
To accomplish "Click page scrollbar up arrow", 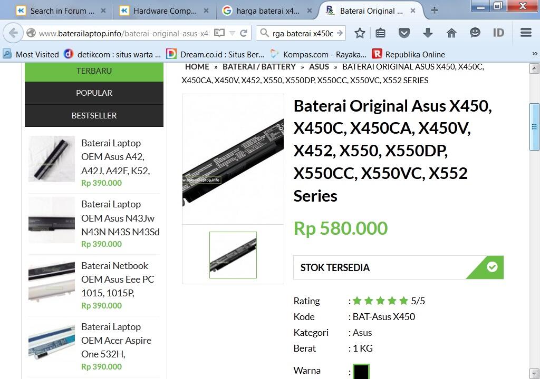I will point(534,68).
